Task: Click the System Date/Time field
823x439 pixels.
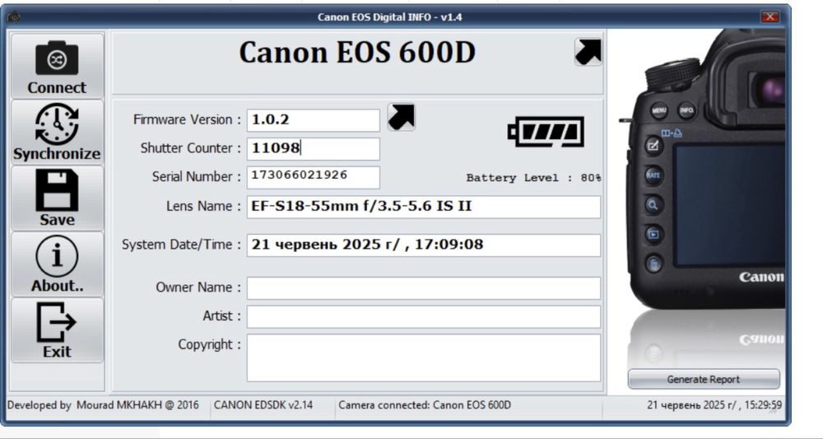Action: [x=424, y=245]
